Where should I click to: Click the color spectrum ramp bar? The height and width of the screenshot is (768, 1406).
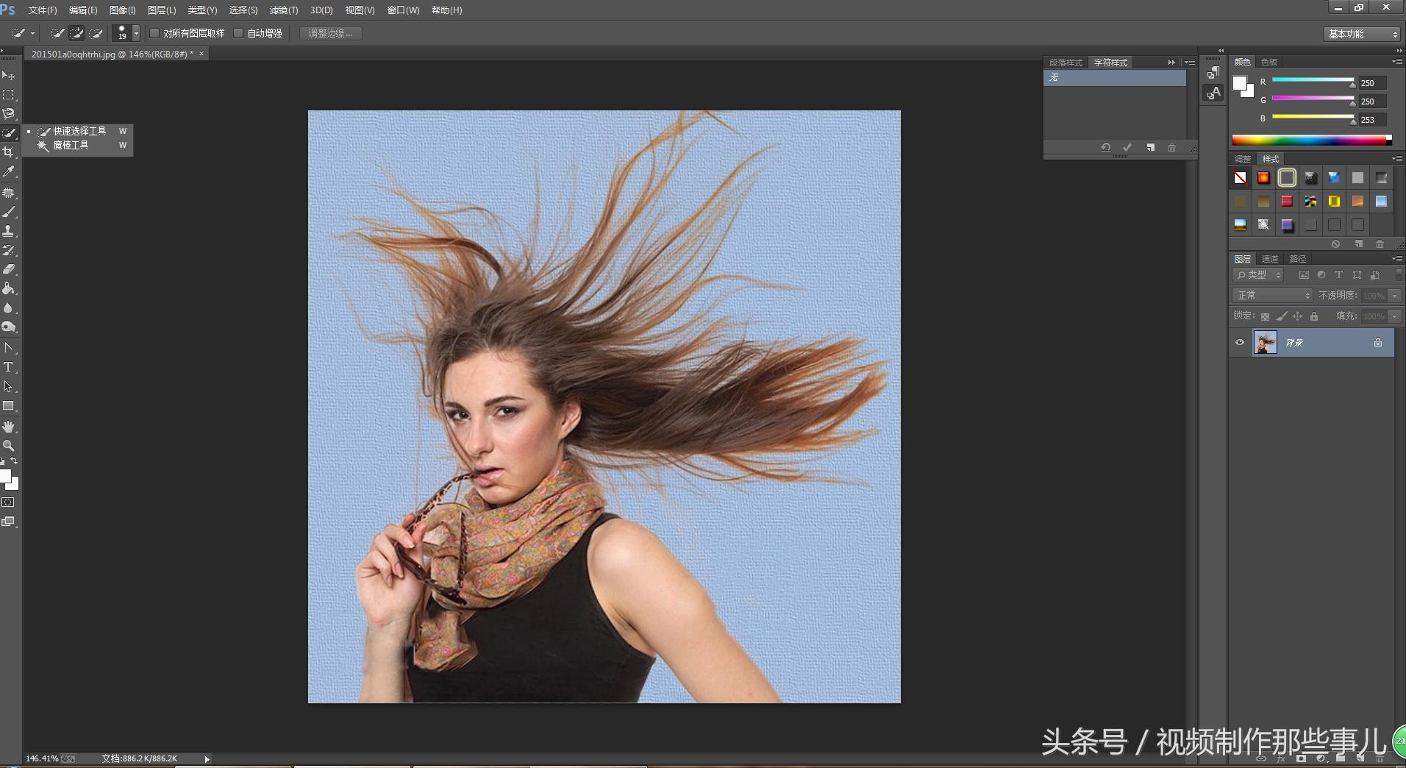point(1309,140)
